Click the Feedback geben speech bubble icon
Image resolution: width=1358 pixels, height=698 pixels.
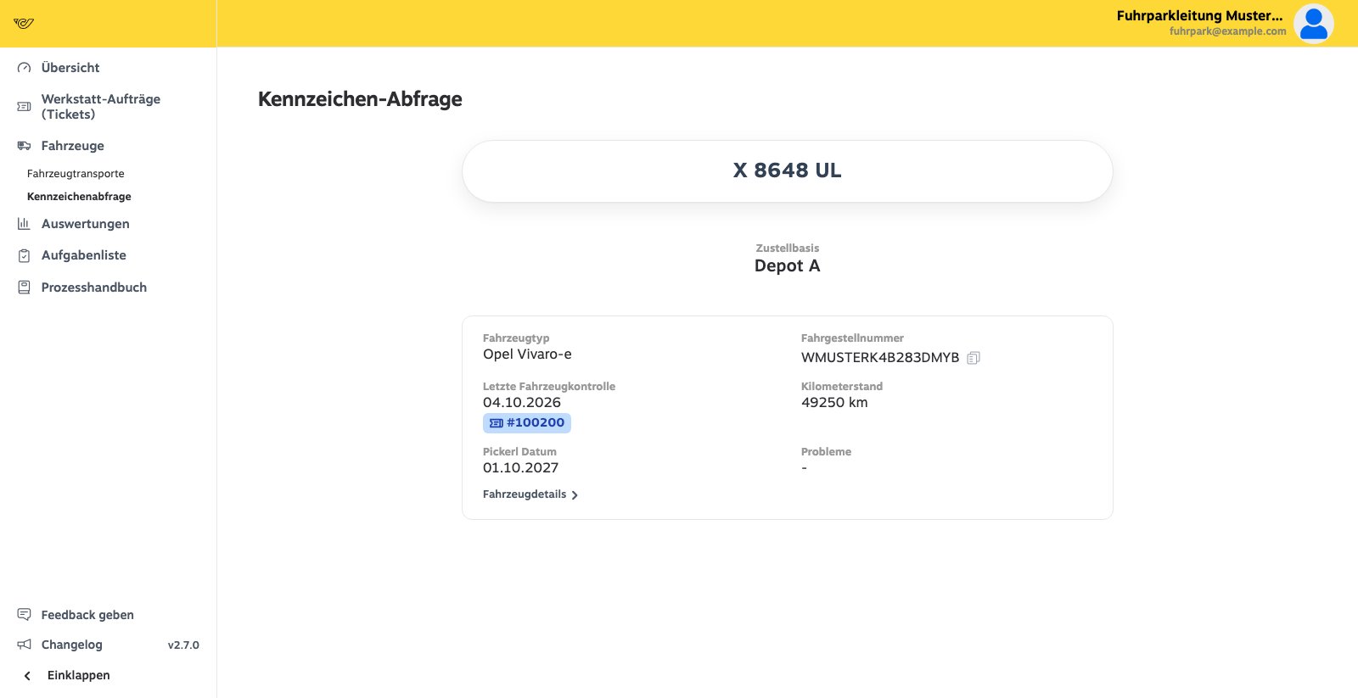click(24, 615)
